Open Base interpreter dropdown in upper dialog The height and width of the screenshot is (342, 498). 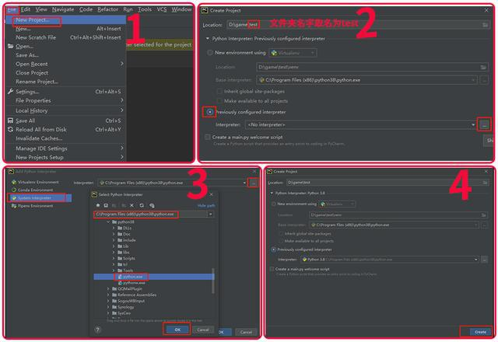473,80
